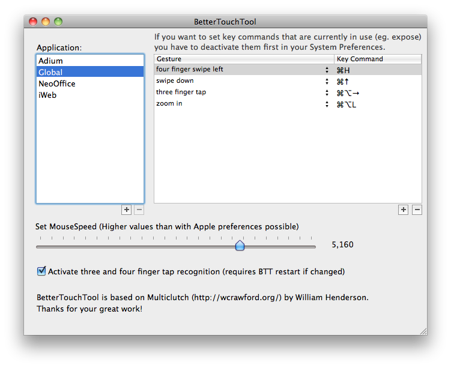Viewport: 451px width, 368px height.
Task: Select NeoOffice in the Application list
Action: click(x=90, y=83)
